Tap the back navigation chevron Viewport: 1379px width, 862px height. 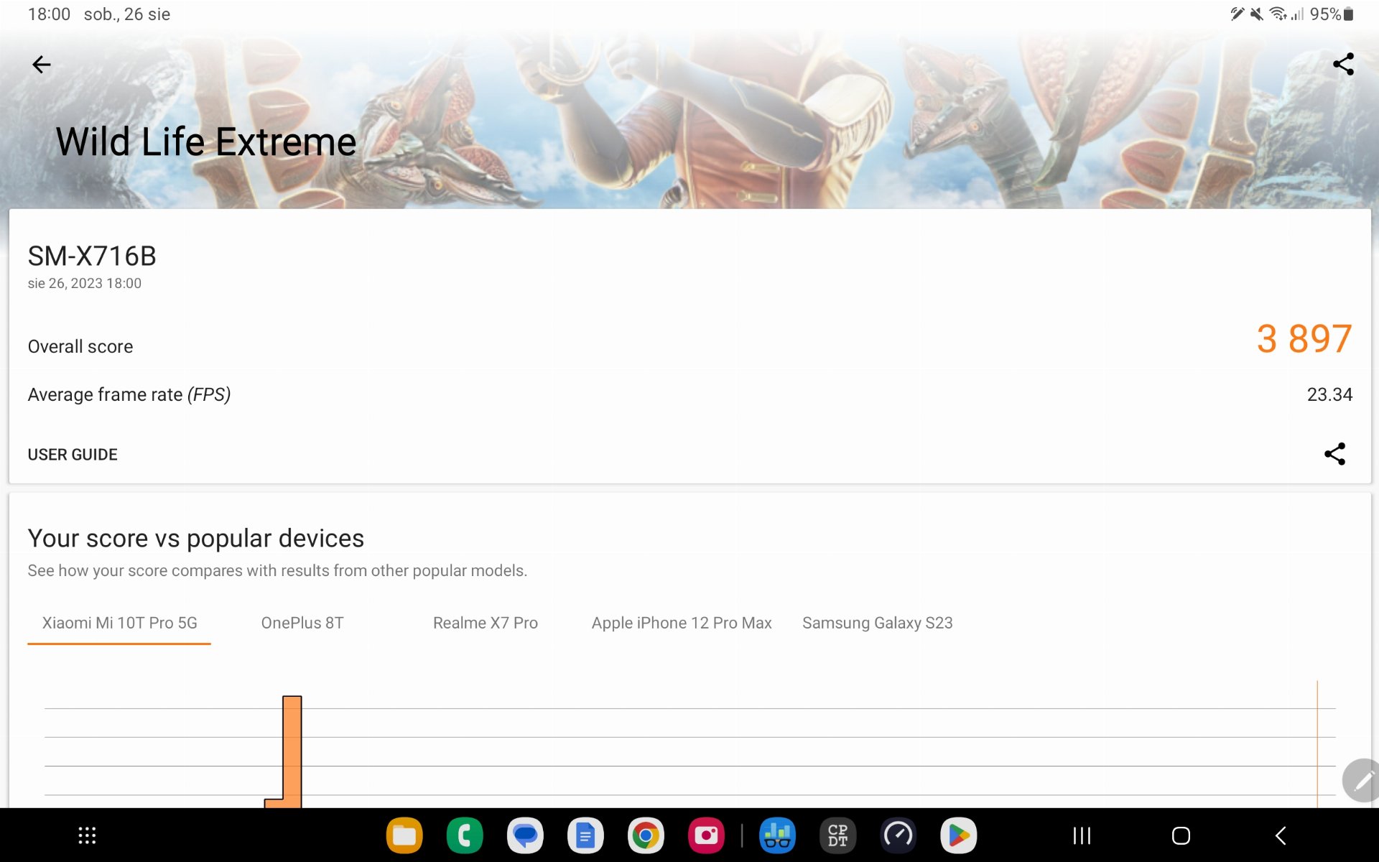click(x=1281, y=835)
